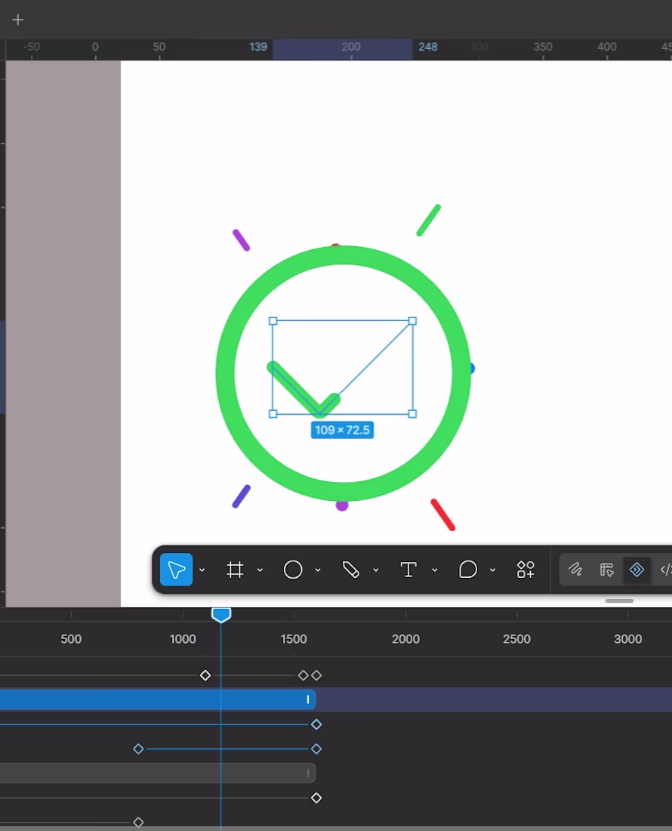Image resolution: width=672 pixels, height=831 pixels.
Task: Select the first of the paired keyframes on top track
Action: coord(303,675)
